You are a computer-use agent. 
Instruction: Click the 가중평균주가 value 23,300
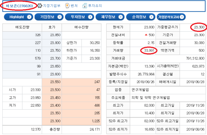199,27
